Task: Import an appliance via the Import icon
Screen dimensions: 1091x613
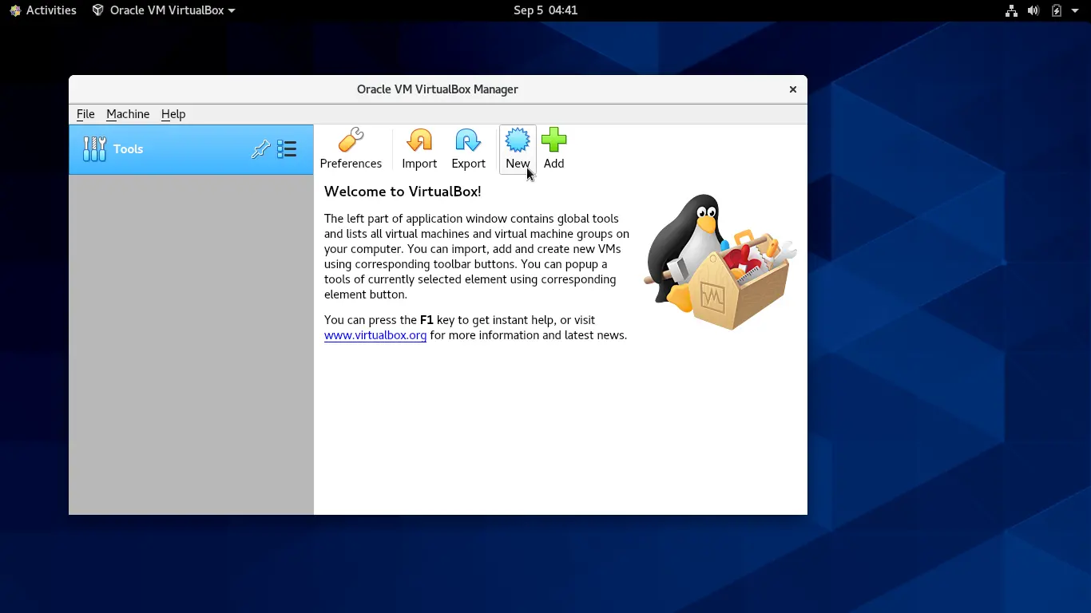Action: 419,148
